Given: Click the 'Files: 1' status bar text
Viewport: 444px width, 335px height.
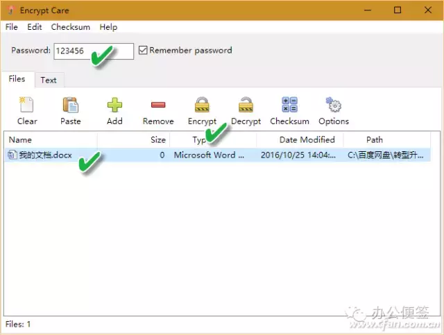Looking at the screenshot, I should pyautogui.click(x=18, y=324).
